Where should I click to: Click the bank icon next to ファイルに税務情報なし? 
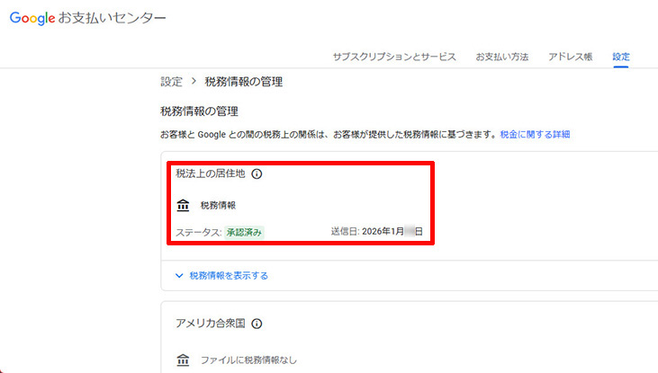pos(183,360)
